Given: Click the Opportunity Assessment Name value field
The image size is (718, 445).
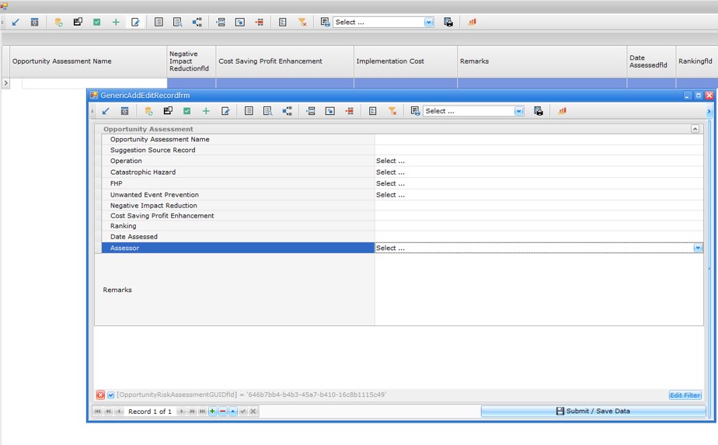Looking at the screenshot, I should (538, 140).
